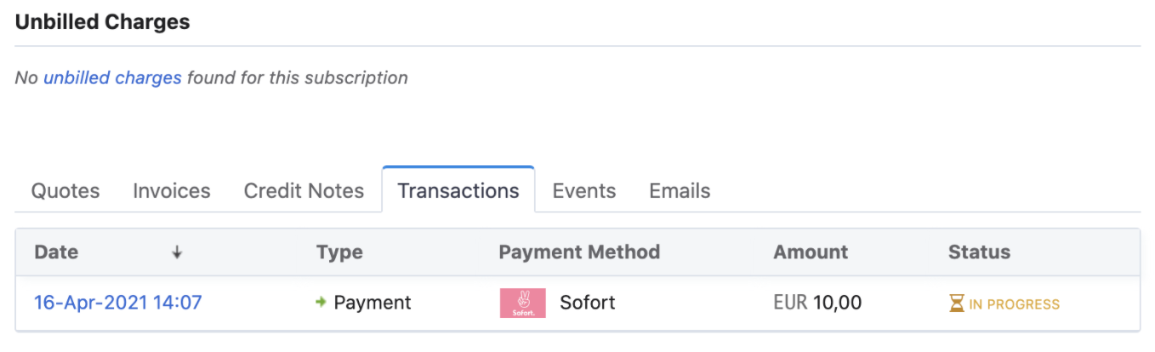Viewport: 1155px width, 352px height.
Task: Switch to the Invoices tab
Action: tap(171, 190)
